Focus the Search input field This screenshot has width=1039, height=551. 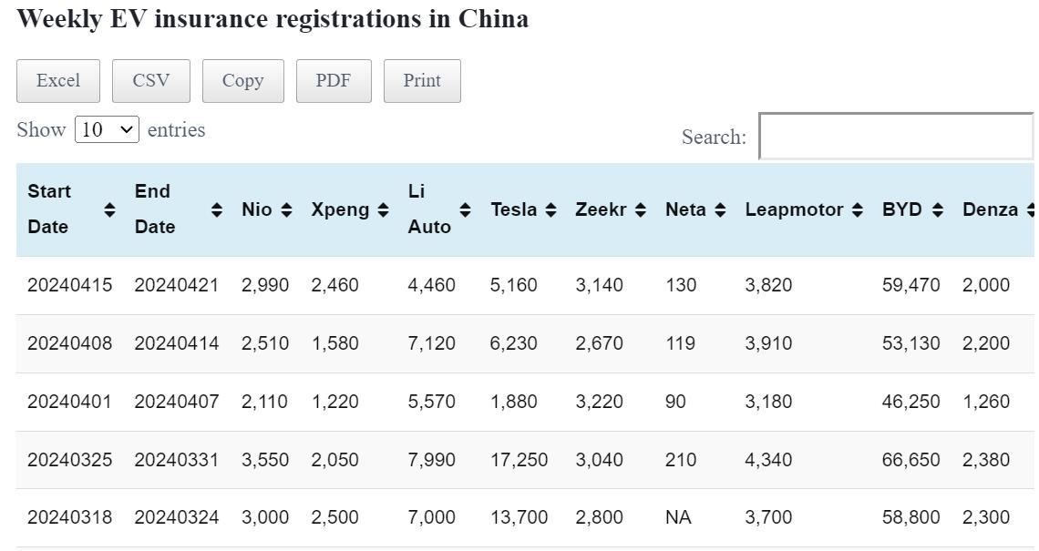[897, 137]
